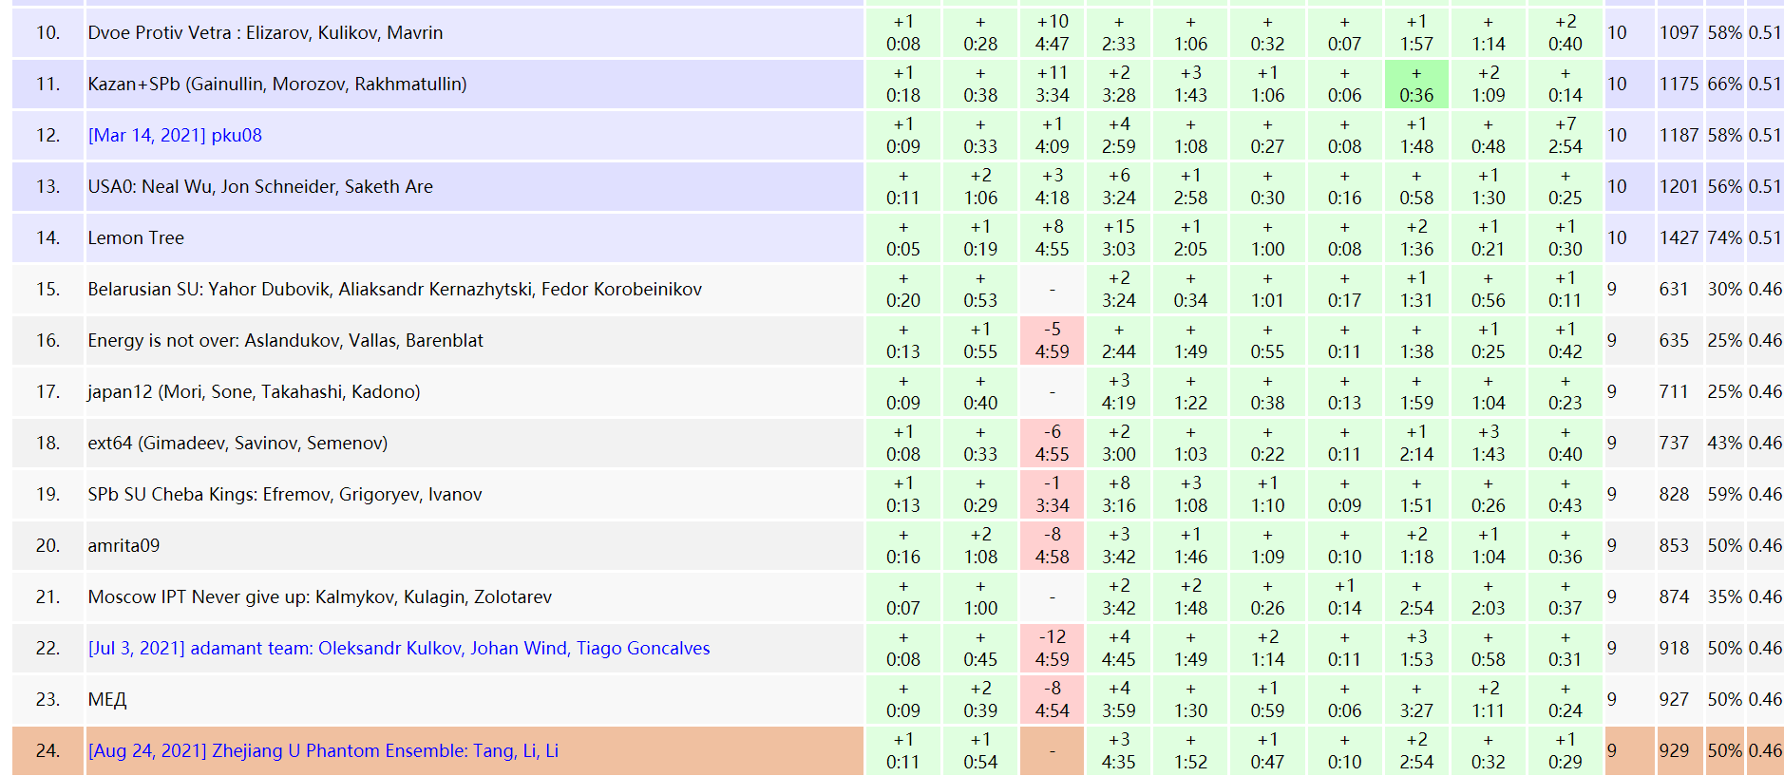
Task: Select the amrita09 team name
Action: pos(123,545)
